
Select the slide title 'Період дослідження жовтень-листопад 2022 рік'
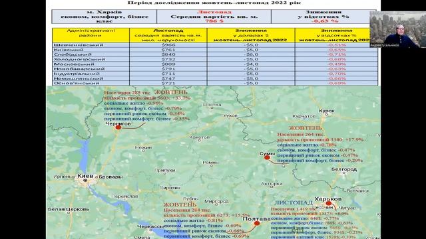pyautogui.click(x=214, y=3)
